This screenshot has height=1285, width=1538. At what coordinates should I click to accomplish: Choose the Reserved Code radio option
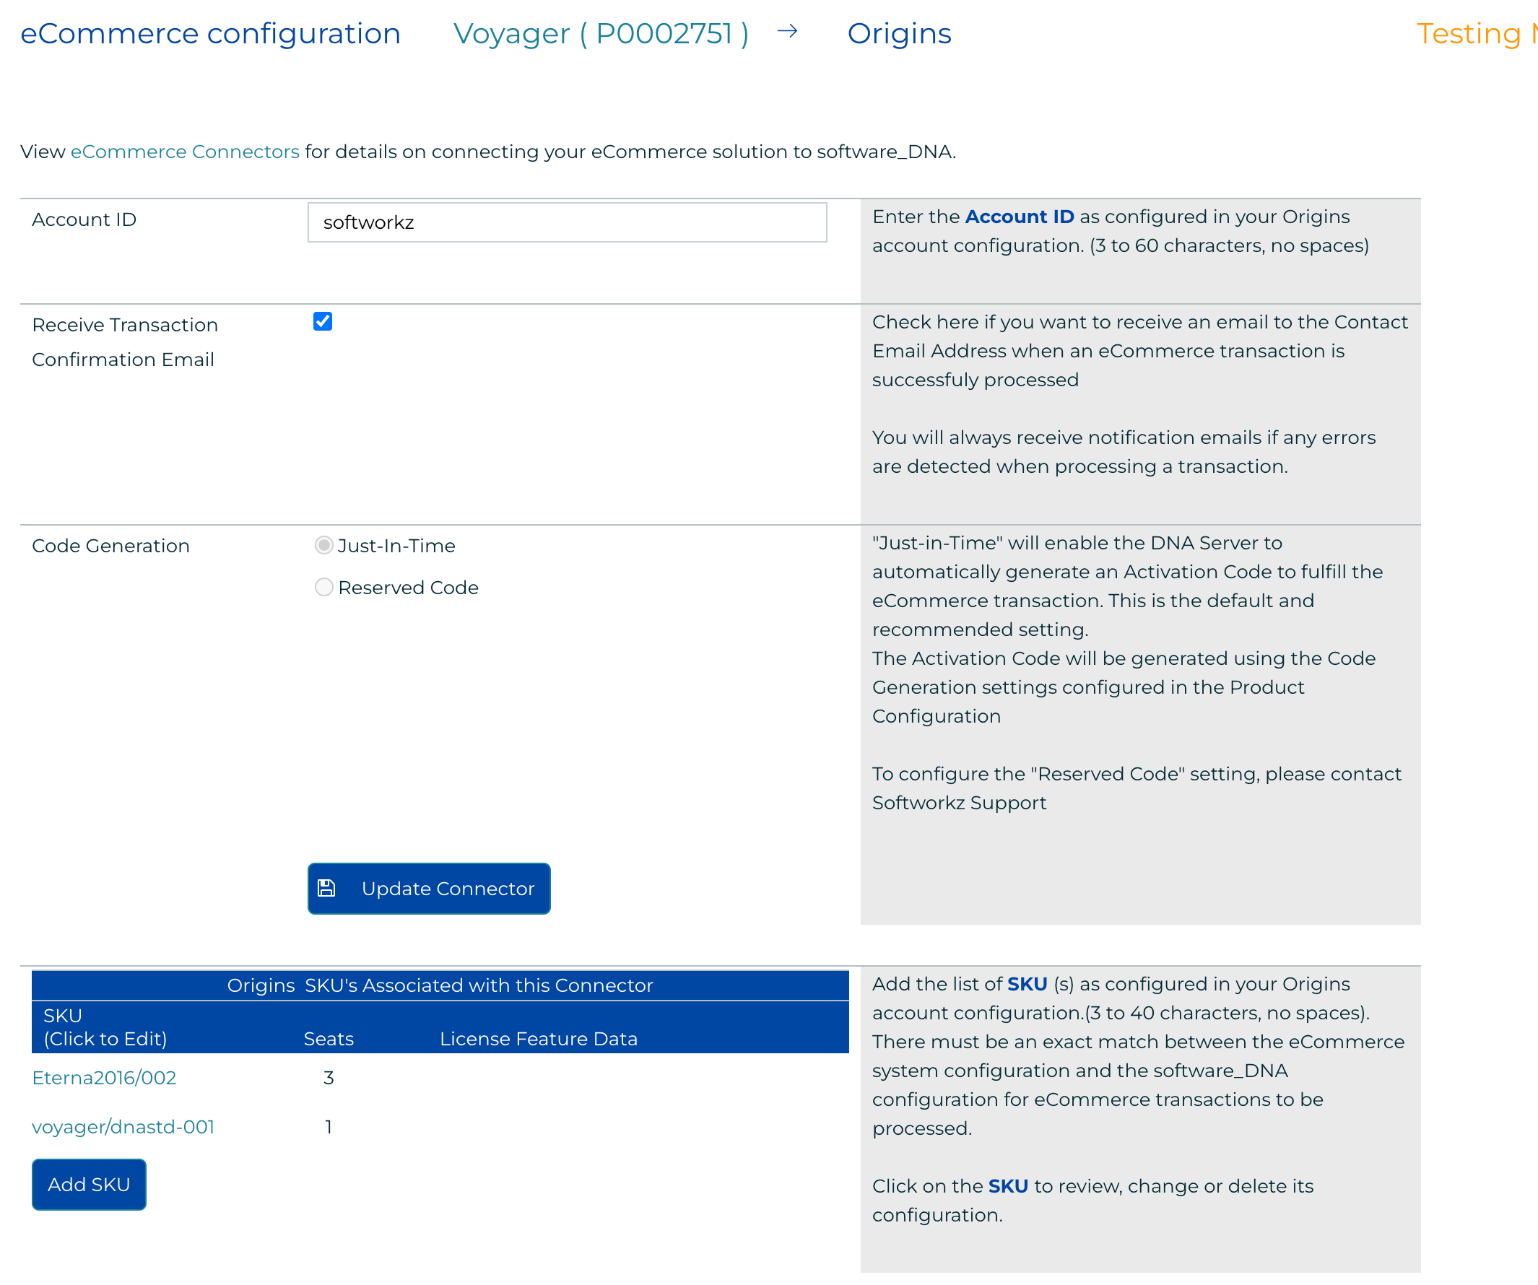tap(323, 587)
